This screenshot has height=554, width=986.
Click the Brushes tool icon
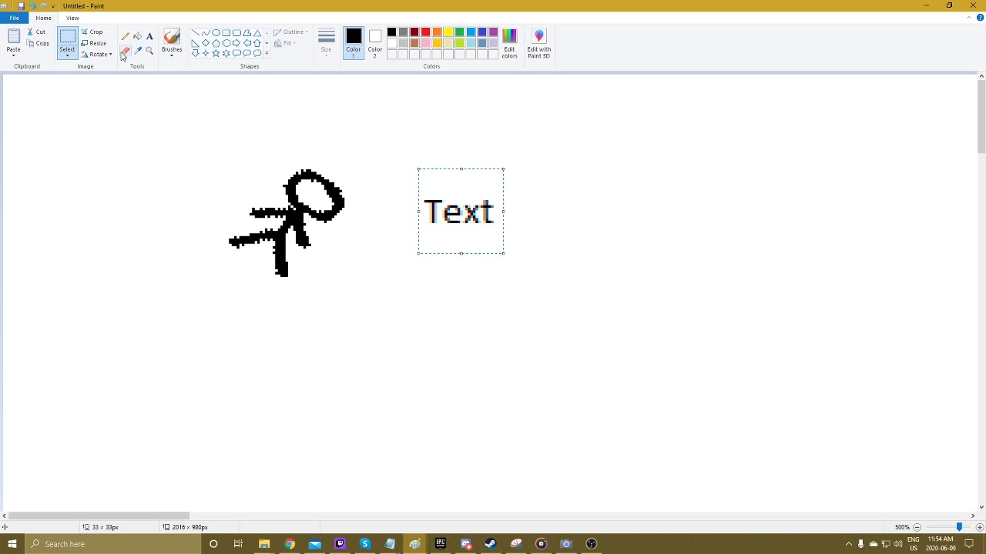tap(172, 36)
